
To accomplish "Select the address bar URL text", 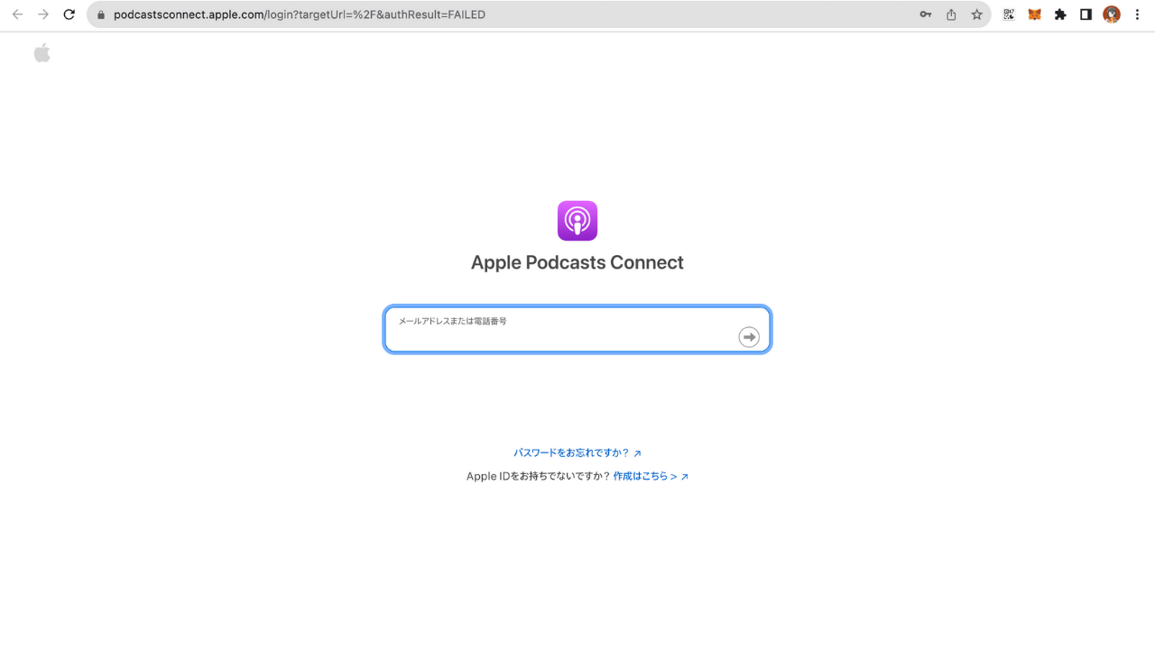I will [x=300, y=14].
